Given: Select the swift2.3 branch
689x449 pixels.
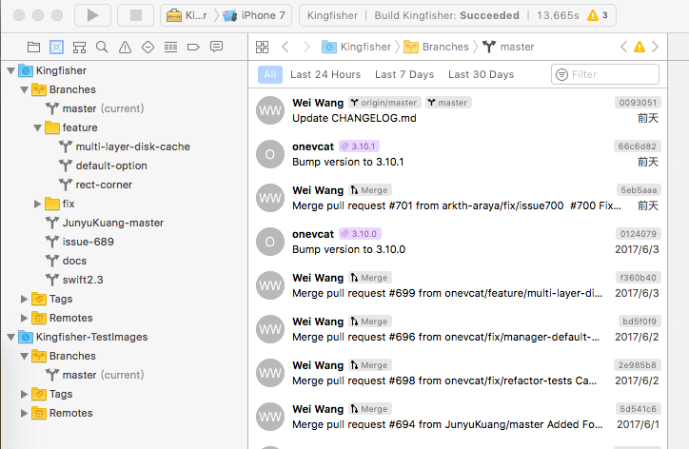Looking at the screenshot, I should pos(74,280).
